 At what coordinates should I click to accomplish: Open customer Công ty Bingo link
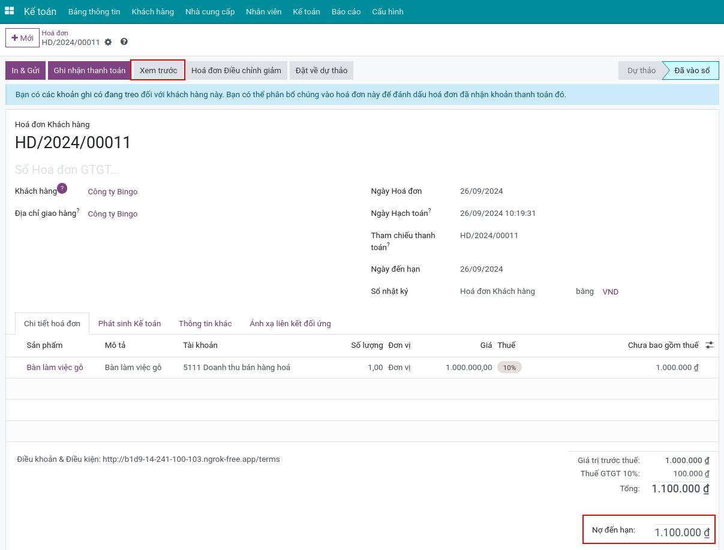(x=113, y=192)
